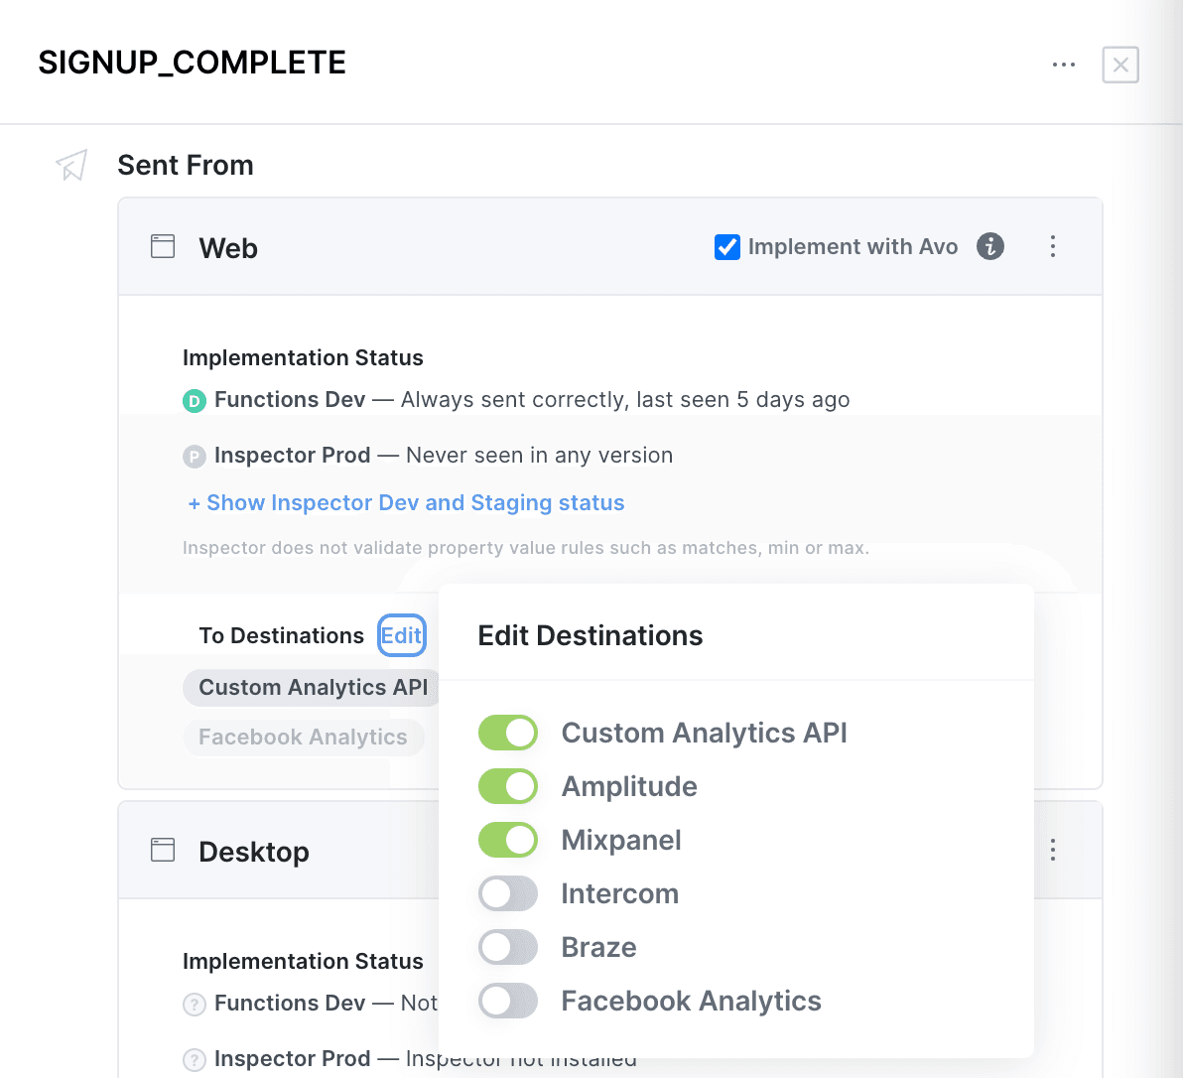Open the Desktop source kebab menu

[1052, 850]
